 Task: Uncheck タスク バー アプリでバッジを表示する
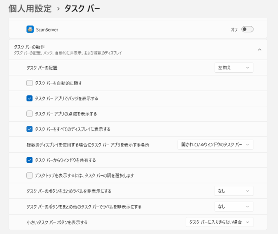[x=30, y=99]
